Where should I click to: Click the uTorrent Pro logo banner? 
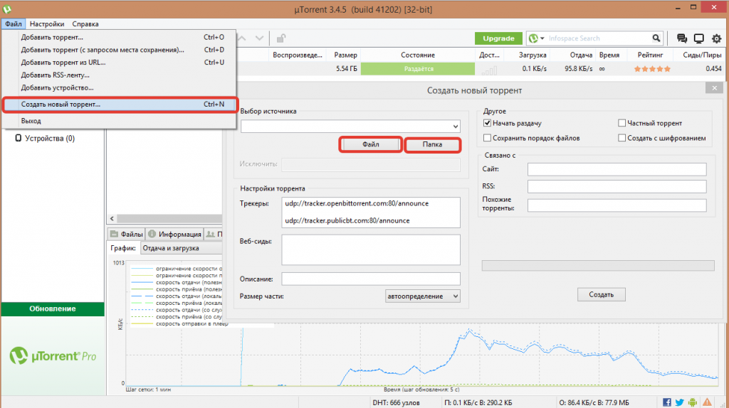(x=53, y=356)
